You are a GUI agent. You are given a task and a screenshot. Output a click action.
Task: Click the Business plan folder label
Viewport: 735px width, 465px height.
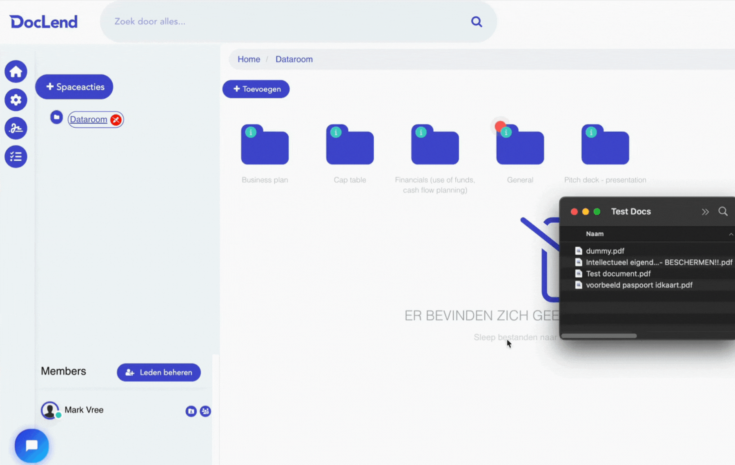265,180
